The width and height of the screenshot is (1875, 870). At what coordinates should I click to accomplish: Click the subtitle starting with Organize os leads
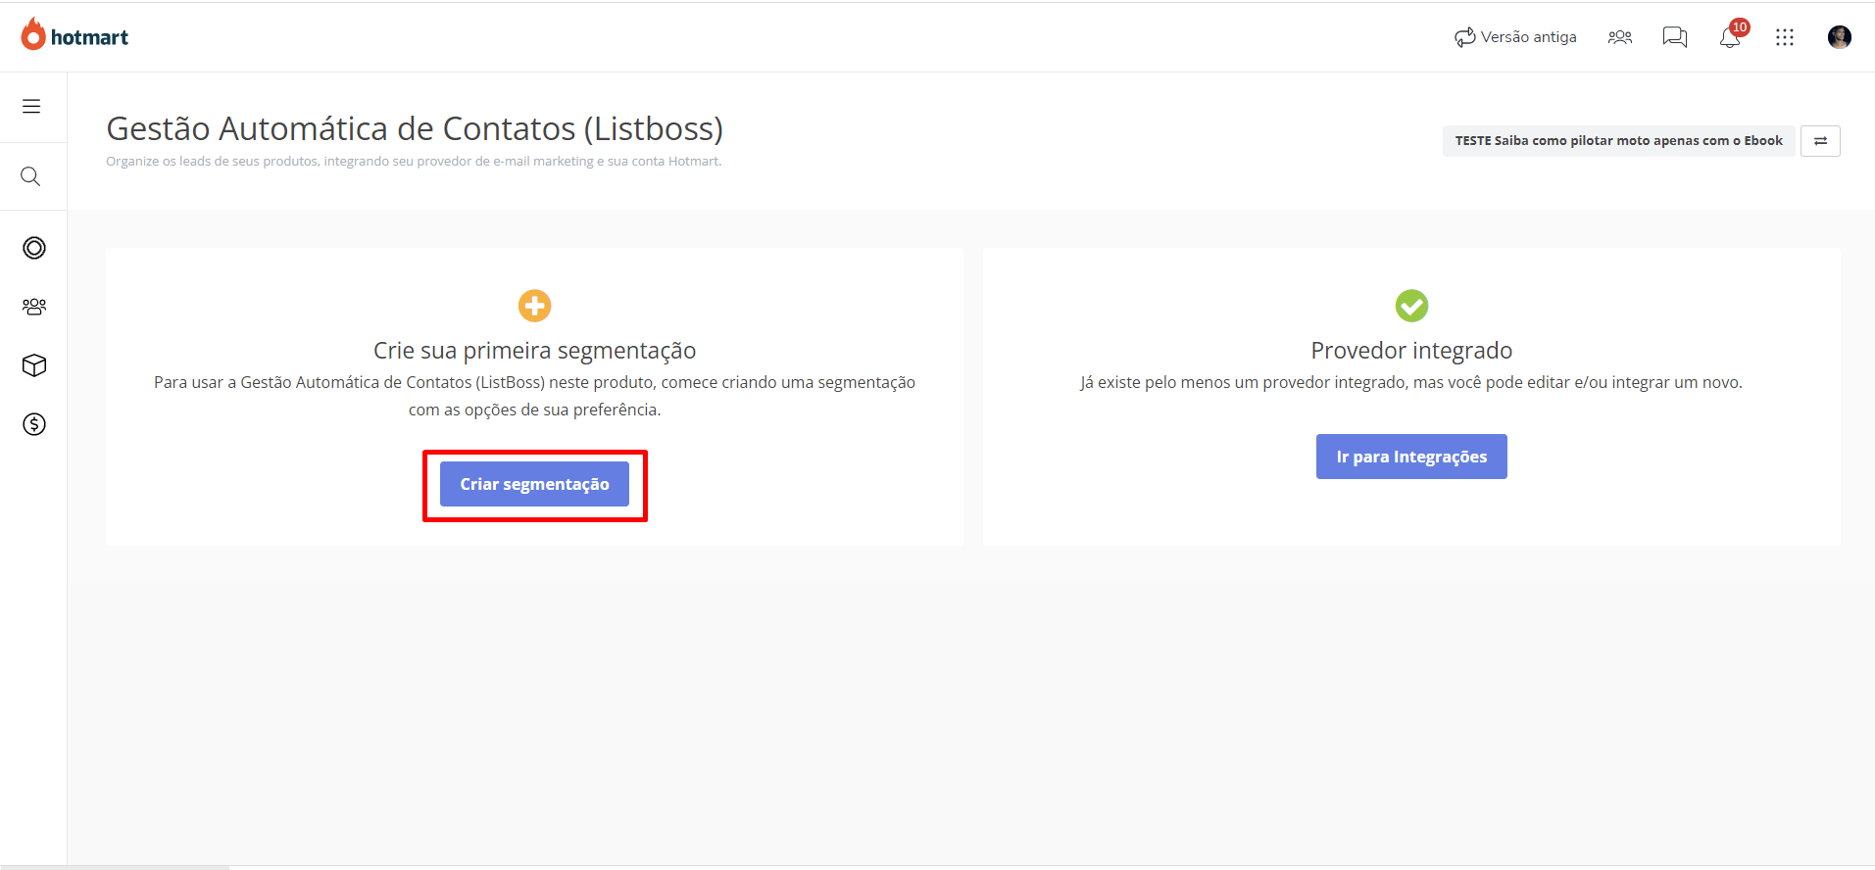point(414,162)
